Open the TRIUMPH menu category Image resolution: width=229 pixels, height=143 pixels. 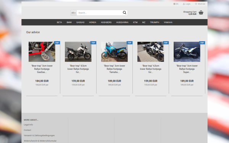point(155,22)
